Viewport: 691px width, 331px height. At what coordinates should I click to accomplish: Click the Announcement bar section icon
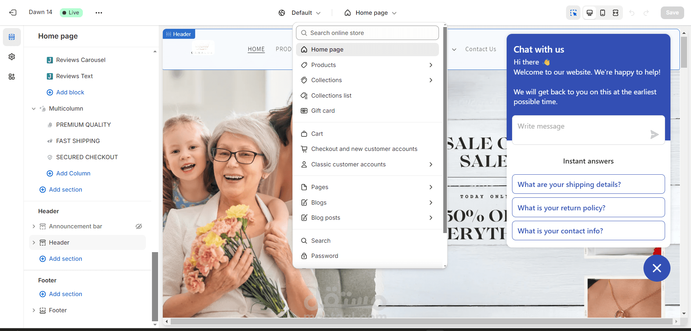point(42,226)
